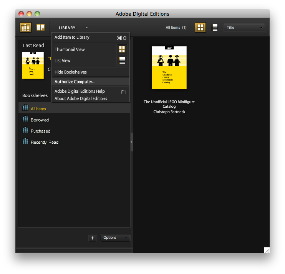The height and width of the screenshot is (274, 285).
Task: Select All Items bookshelf
Action: pyautogui.click(x=74, y=108)
